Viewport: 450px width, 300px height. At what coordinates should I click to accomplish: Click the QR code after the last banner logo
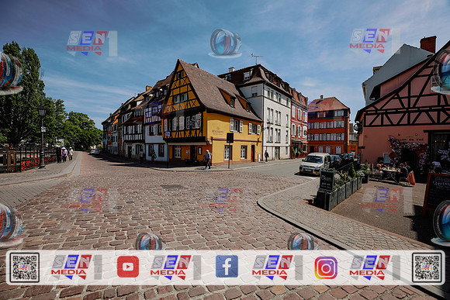point(427,267)
